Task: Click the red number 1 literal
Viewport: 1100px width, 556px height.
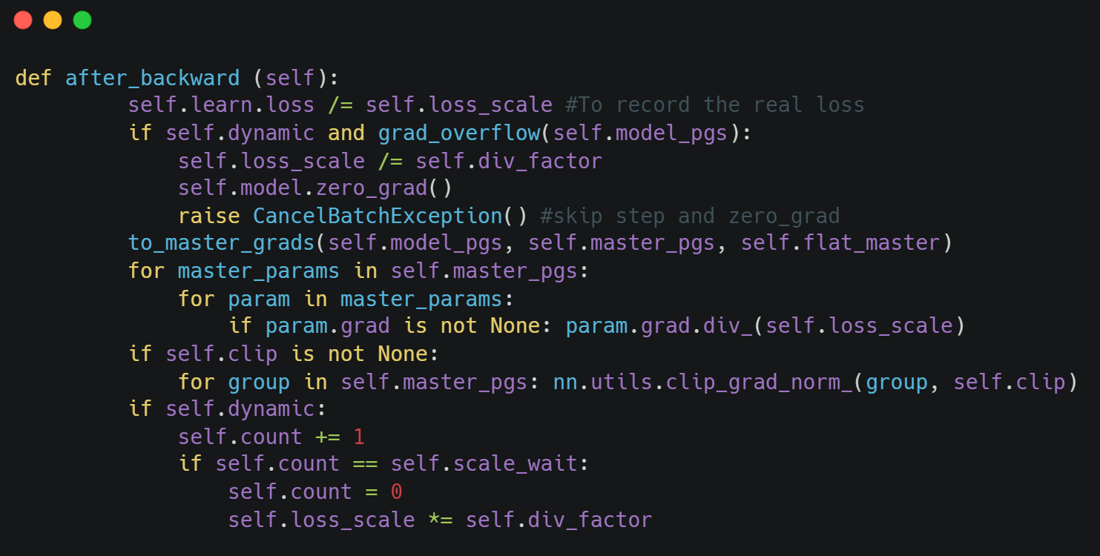Action: pyautogui.click(x=359, y=437)
